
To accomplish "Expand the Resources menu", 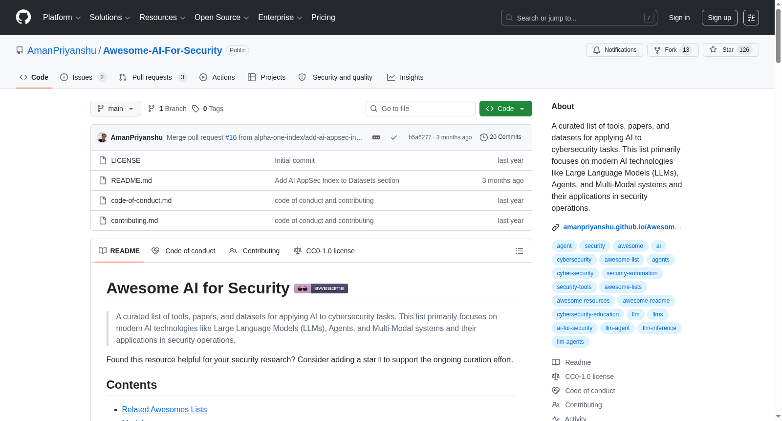I will pos(162,18).
